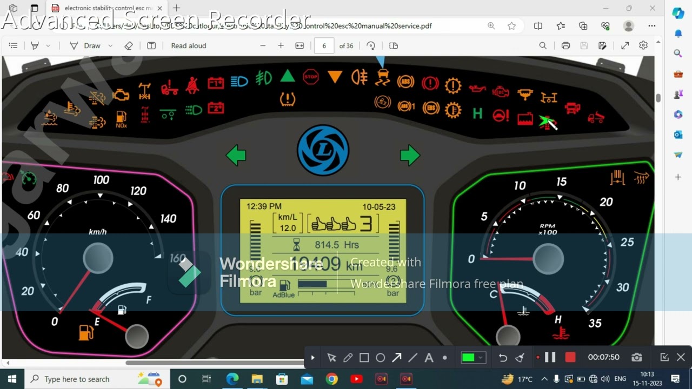Open YouTube from taskbar
The image size is (692, 389).
click(356, 379)
